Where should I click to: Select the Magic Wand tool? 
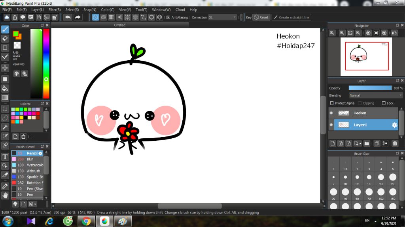click(5, 127)
